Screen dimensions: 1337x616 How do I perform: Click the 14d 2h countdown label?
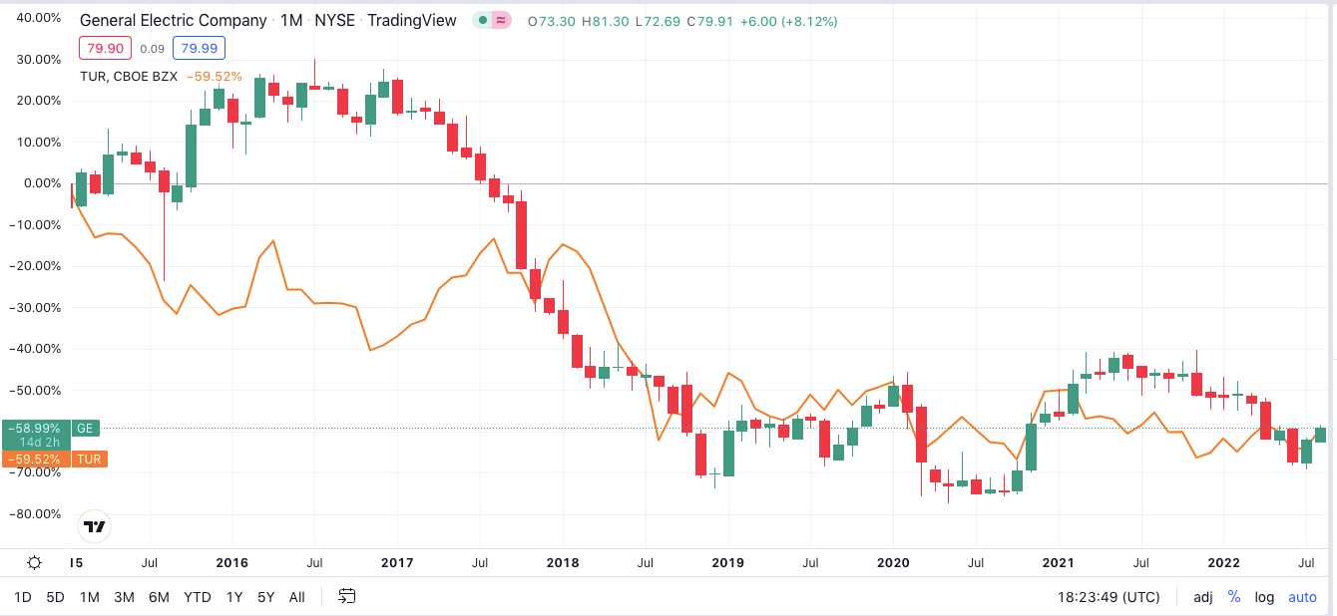(x=39, y=442)
